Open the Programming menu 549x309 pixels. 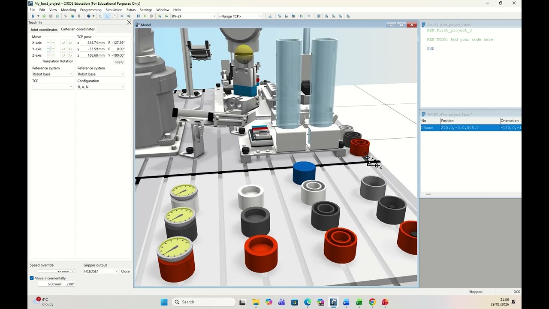[90, 10]
